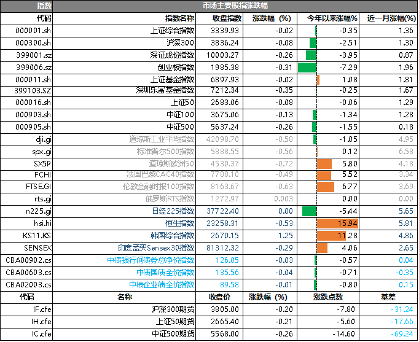Select the 沪深300 index name

pos(180,43)
